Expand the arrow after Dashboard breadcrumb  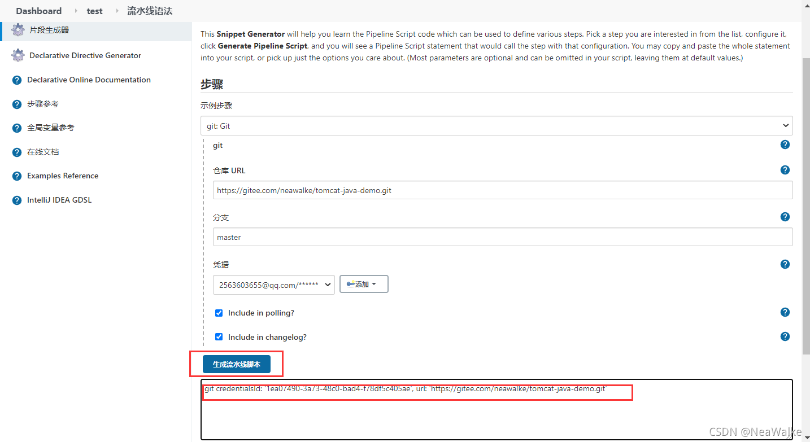[76, 11]
